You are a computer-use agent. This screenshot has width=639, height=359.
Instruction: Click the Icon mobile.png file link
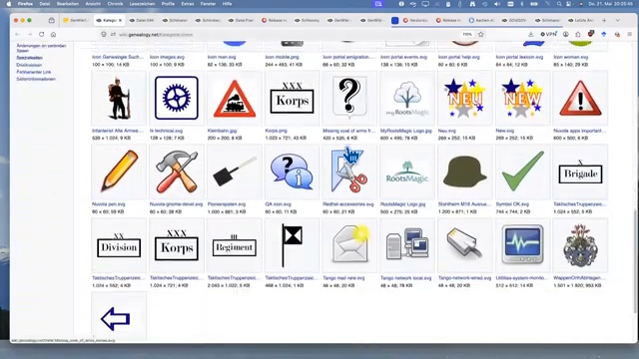282,57
